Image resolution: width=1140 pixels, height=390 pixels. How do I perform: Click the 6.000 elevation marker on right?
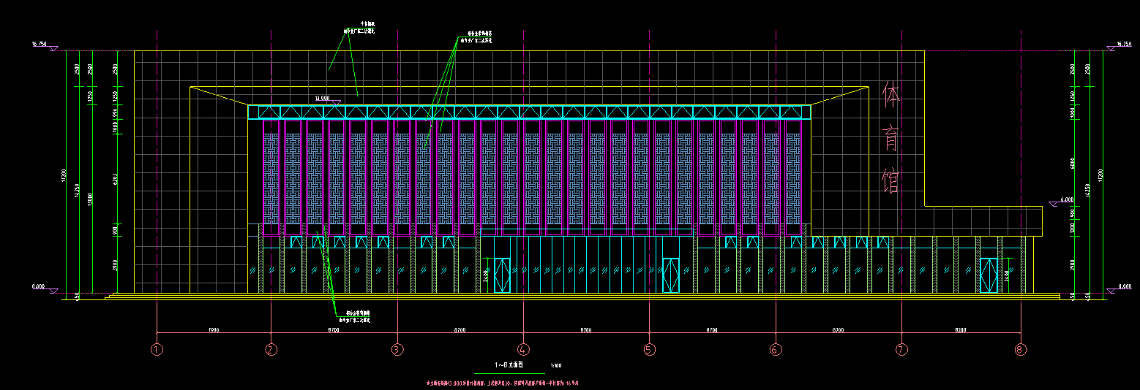(x=1066, y=200)
